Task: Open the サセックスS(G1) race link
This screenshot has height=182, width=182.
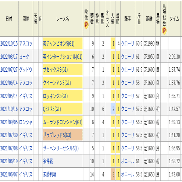Action: click(55, 70)
